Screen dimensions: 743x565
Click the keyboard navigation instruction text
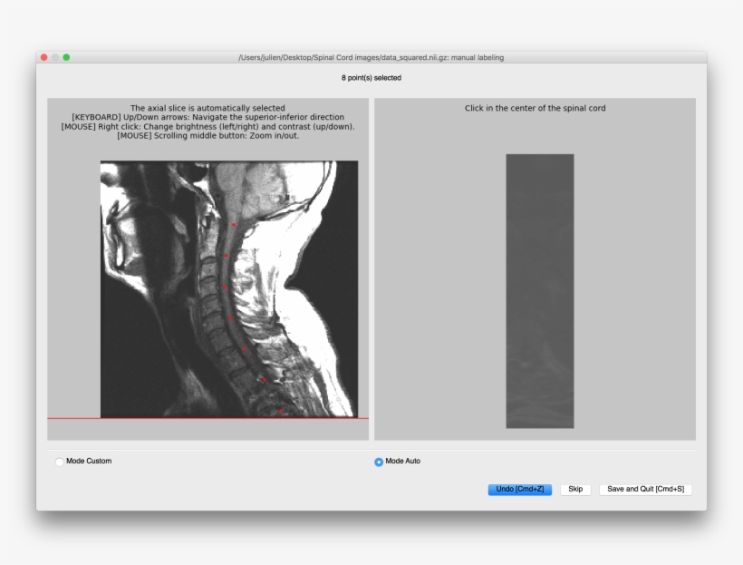tap(208, 117)
